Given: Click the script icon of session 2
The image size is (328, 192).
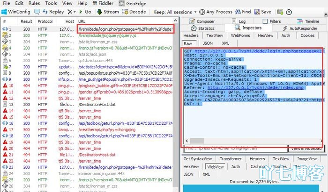Looking at the screenshot, I should pos(5,36).
